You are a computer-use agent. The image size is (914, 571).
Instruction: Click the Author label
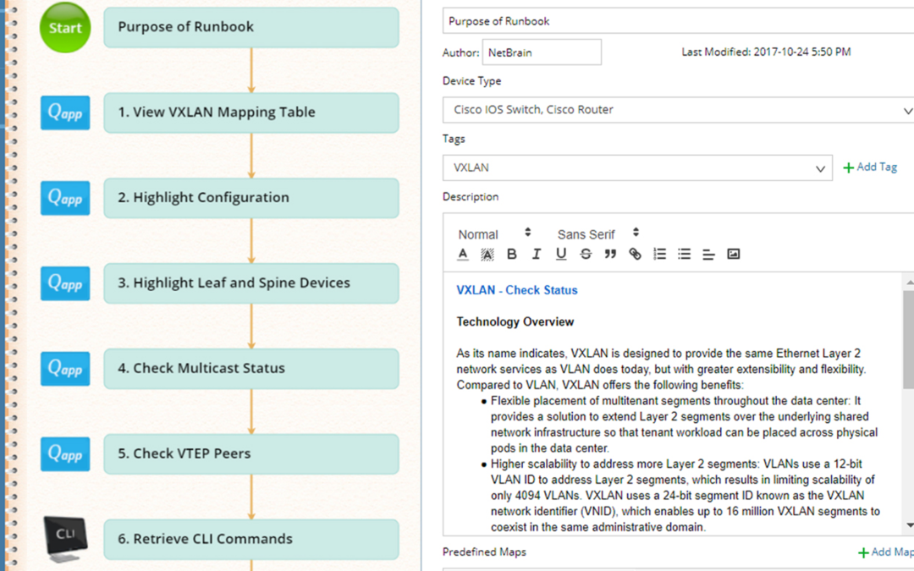tap(460, 52)
